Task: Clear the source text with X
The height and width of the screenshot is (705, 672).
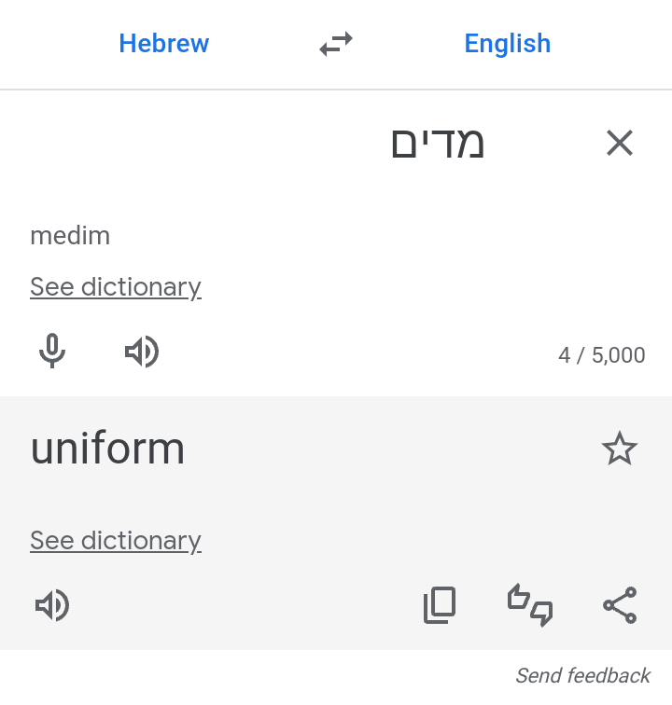Action: [620, 143]
